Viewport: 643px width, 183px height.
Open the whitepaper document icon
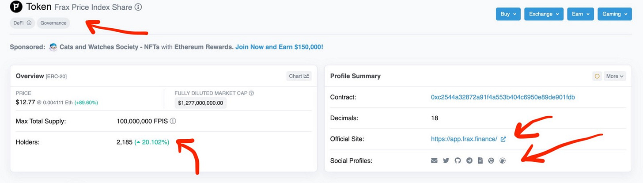click(x=480, y=160)
